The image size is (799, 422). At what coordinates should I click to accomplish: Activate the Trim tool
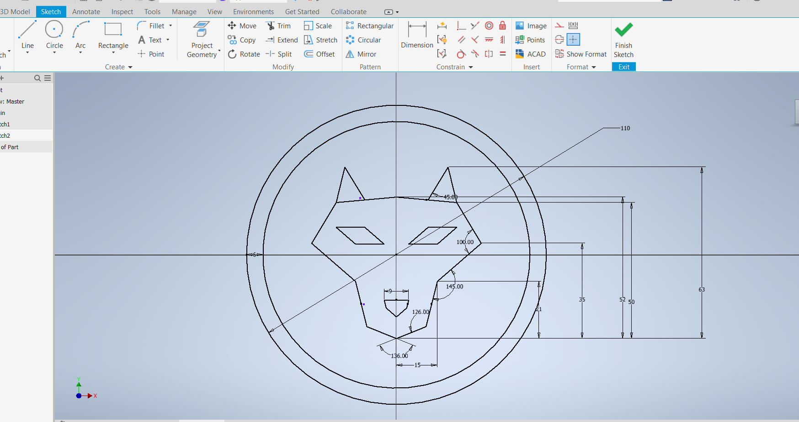(x=278, y=26)
